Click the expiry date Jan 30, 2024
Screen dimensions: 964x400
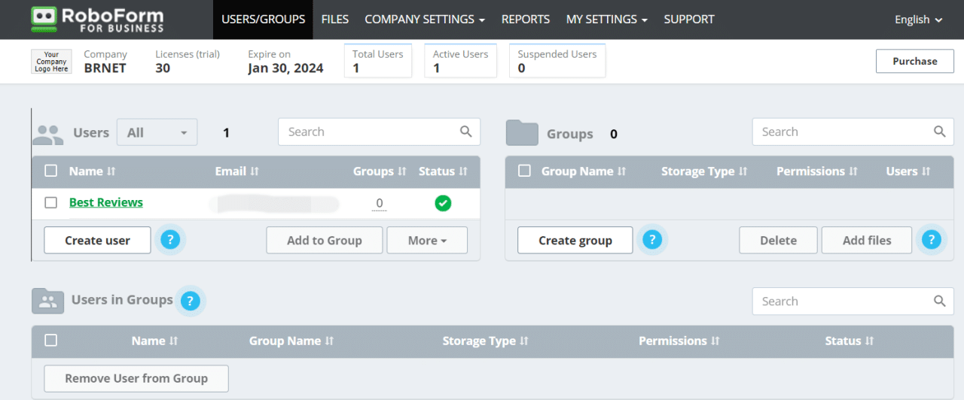[285, 68]
